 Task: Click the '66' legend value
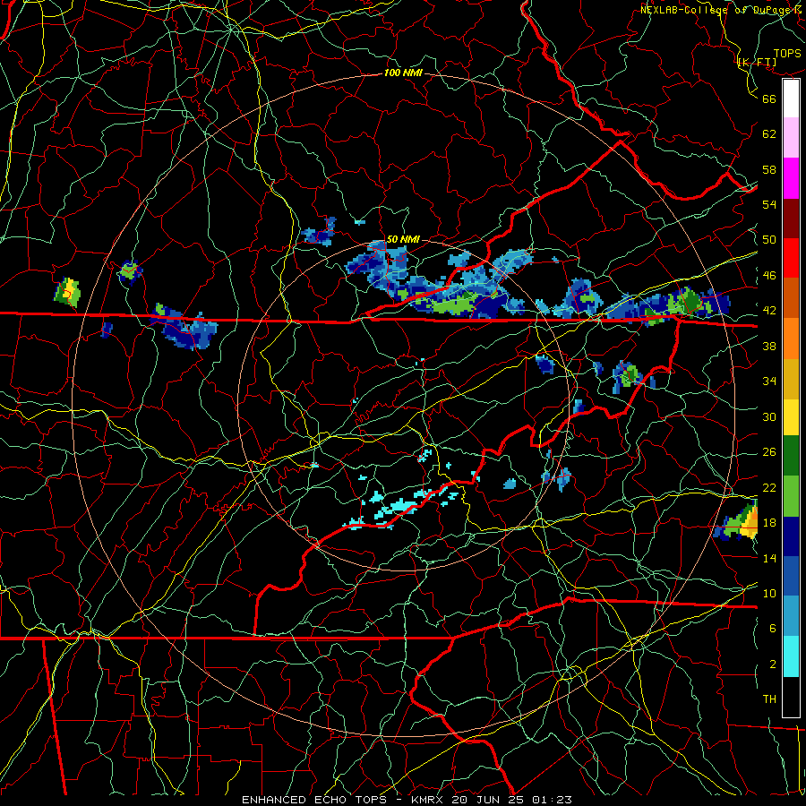[769, 99]
